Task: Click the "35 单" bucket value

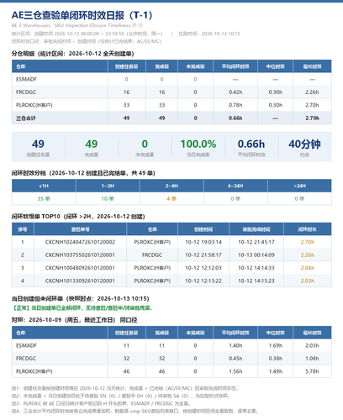Action: click(x=44, y=198)
